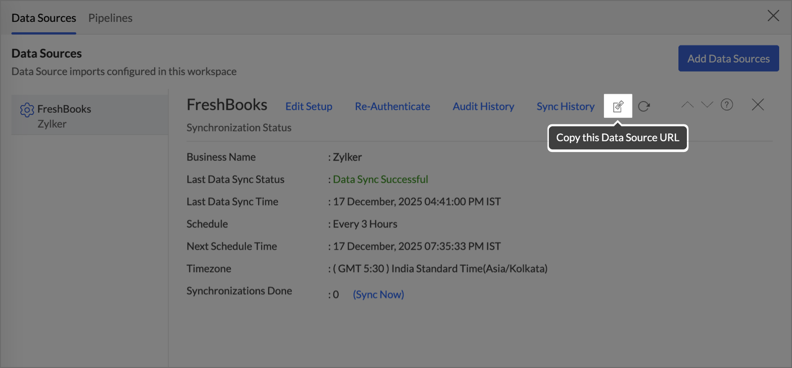
Task: View the Audit History
Action: [x=483, y=106]
